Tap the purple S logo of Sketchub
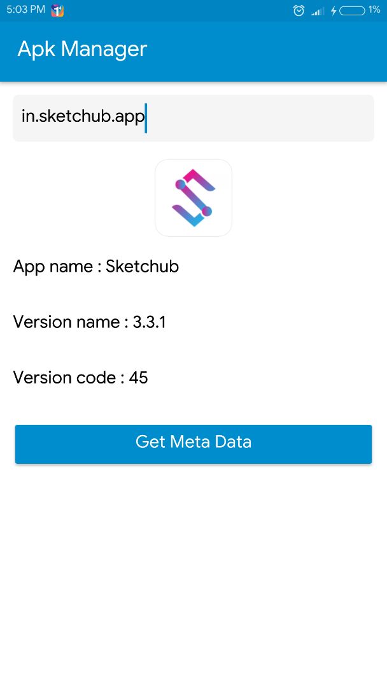387x689 pixels. click(x=193, y=198)
